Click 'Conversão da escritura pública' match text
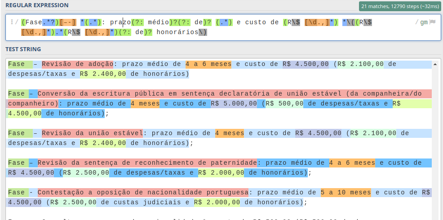This screenshot has width=443, height=220. click(100, 93)
